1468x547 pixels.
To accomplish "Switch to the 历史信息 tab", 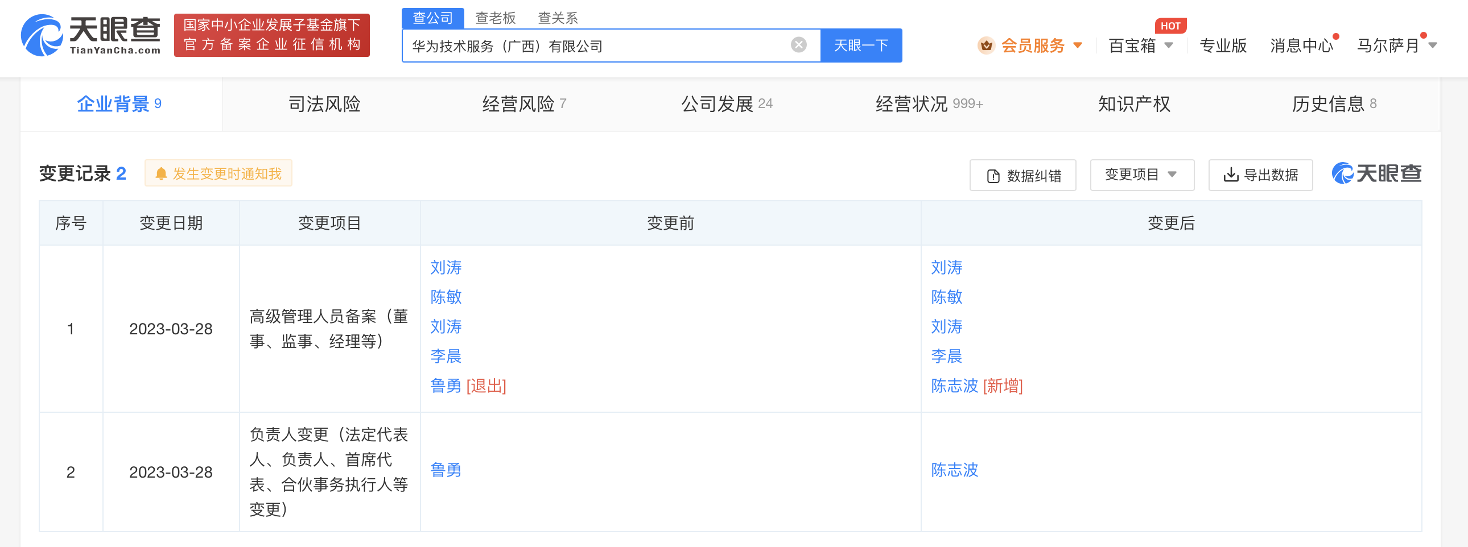I will coord(1334,104).
